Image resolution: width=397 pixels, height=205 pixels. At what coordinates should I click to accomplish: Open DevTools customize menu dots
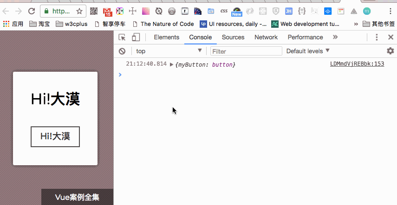[x=377, y=37]
